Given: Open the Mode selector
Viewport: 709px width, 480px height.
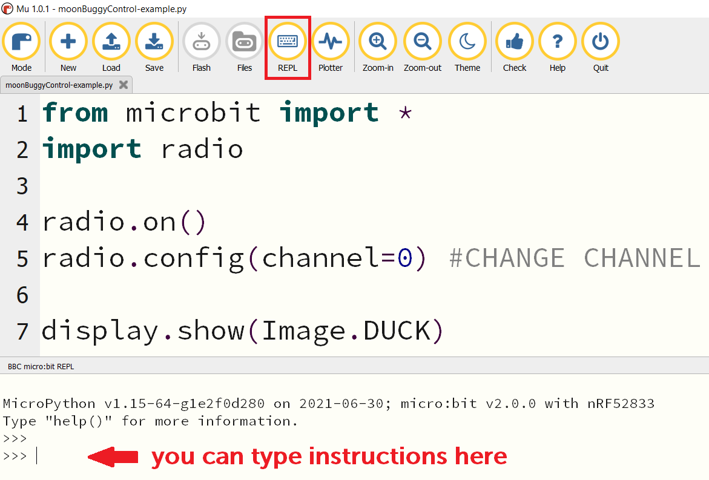Looking at the screenshot, I should point(21,47).
